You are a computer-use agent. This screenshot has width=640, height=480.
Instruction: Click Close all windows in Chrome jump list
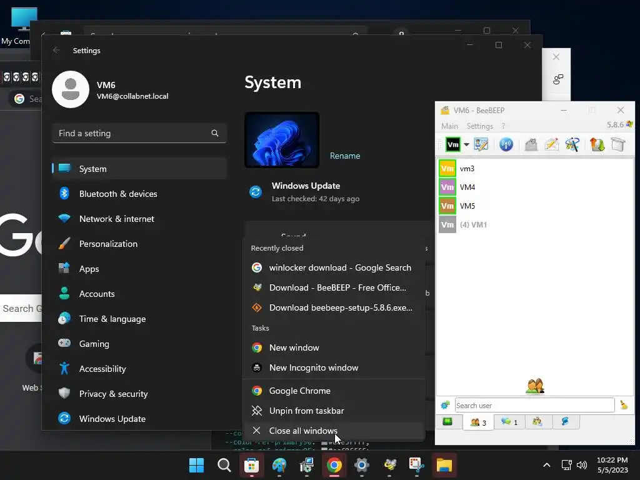pos(334,431)
